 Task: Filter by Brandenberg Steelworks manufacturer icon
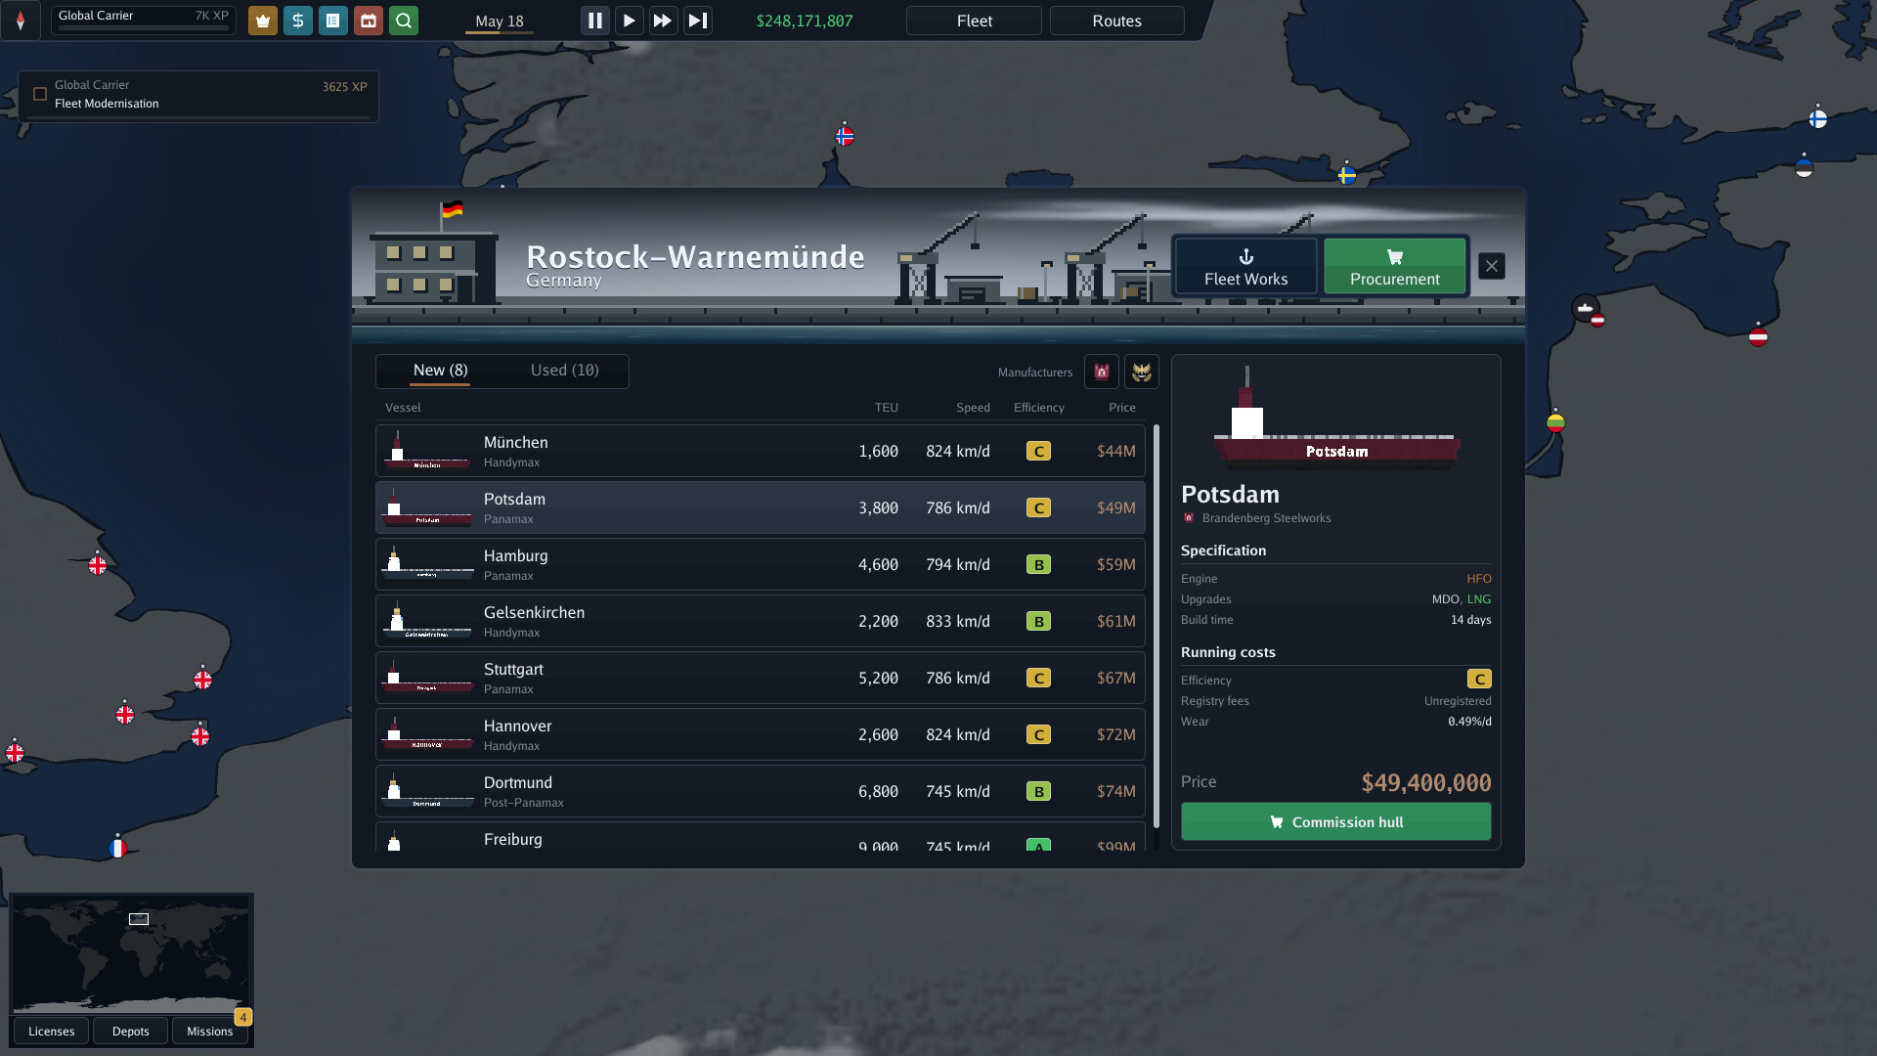(1101, 372)
